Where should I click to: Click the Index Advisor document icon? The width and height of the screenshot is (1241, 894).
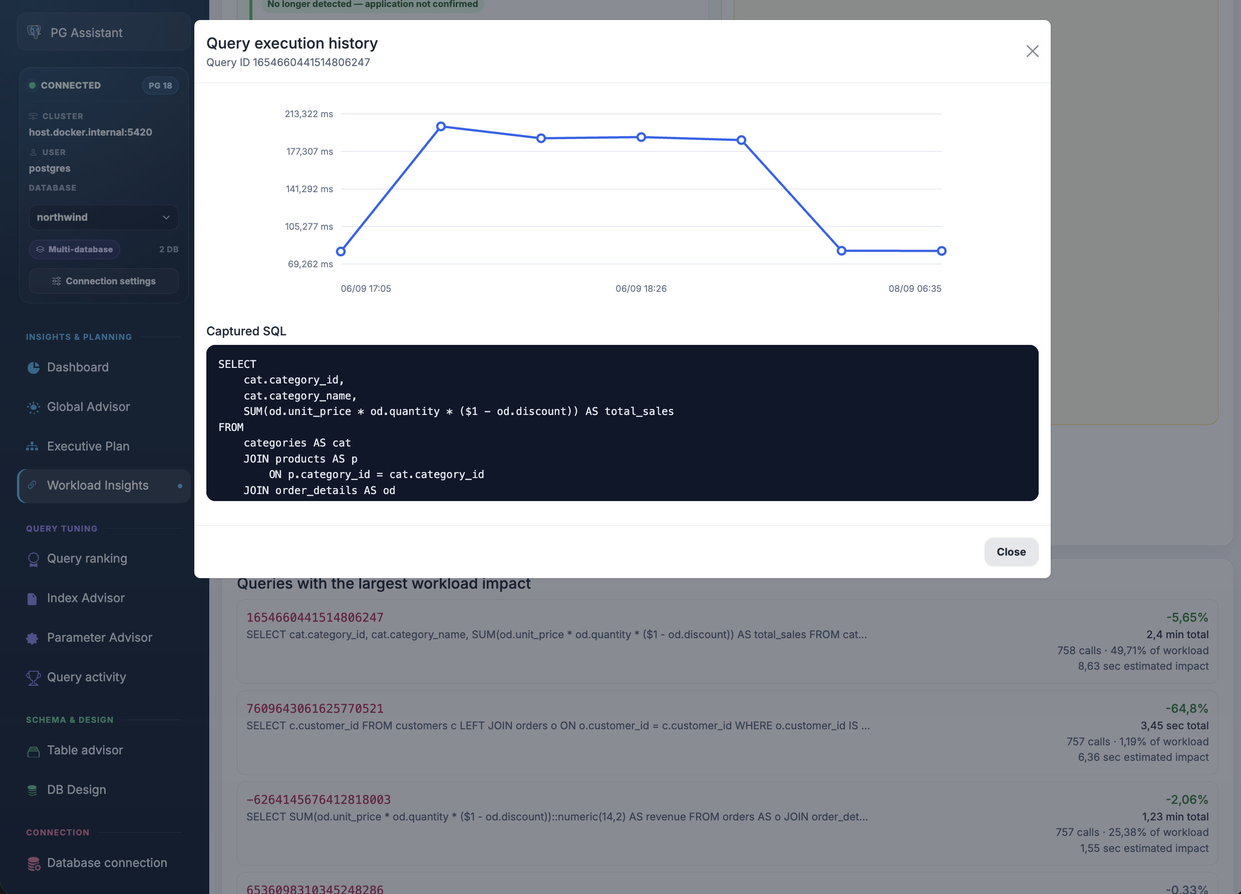point(32,598)
